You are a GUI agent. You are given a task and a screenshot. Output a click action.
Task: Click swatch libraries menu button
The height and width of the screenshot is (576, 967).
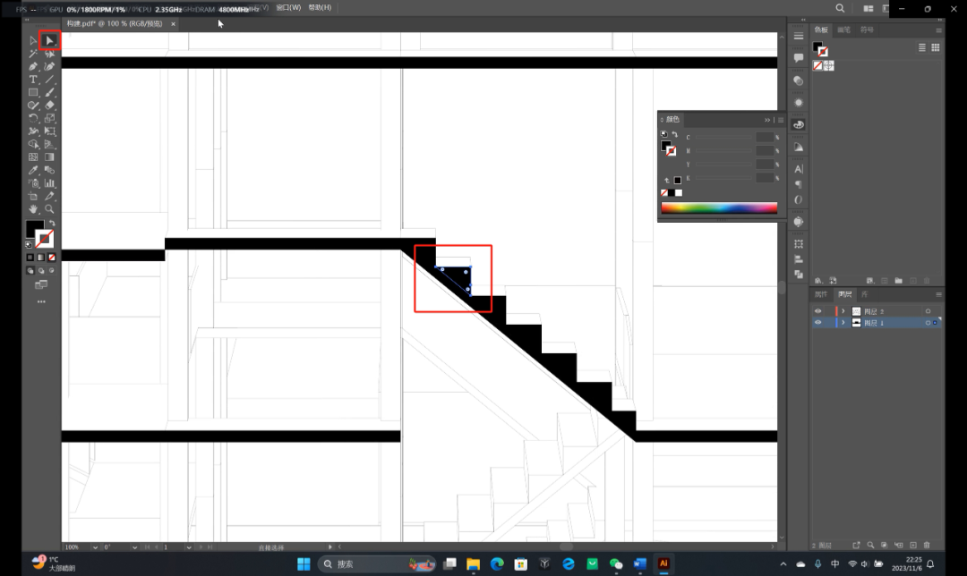[818, 280]
